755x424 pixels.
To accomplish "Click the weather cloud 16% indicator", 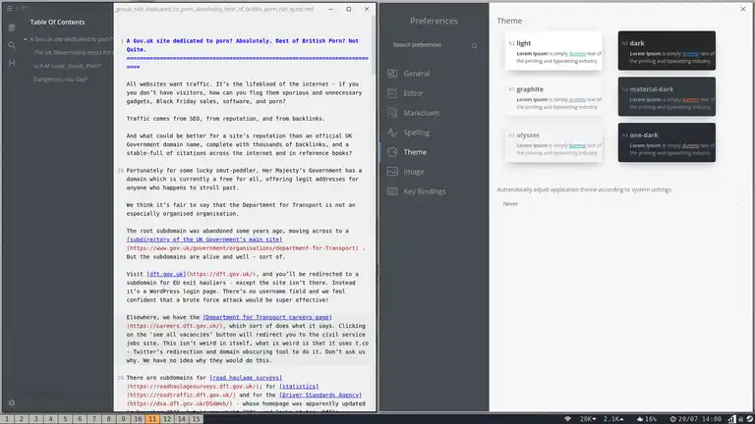I will (646, 419).
